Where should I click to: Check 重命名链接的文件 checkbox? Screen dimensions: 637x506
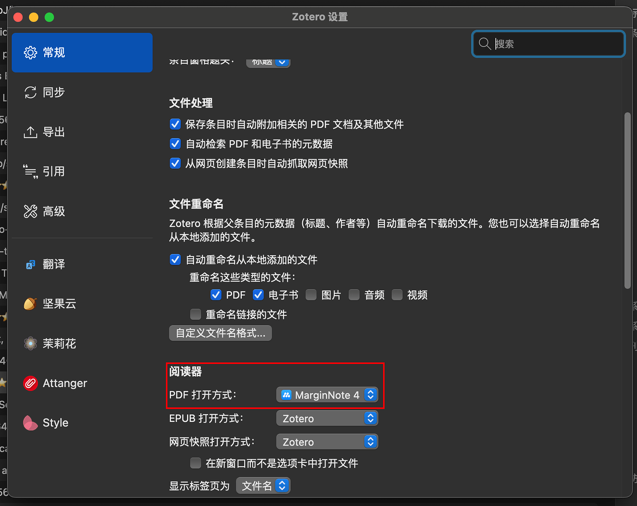pyautogui.click(x=196, y=314)
